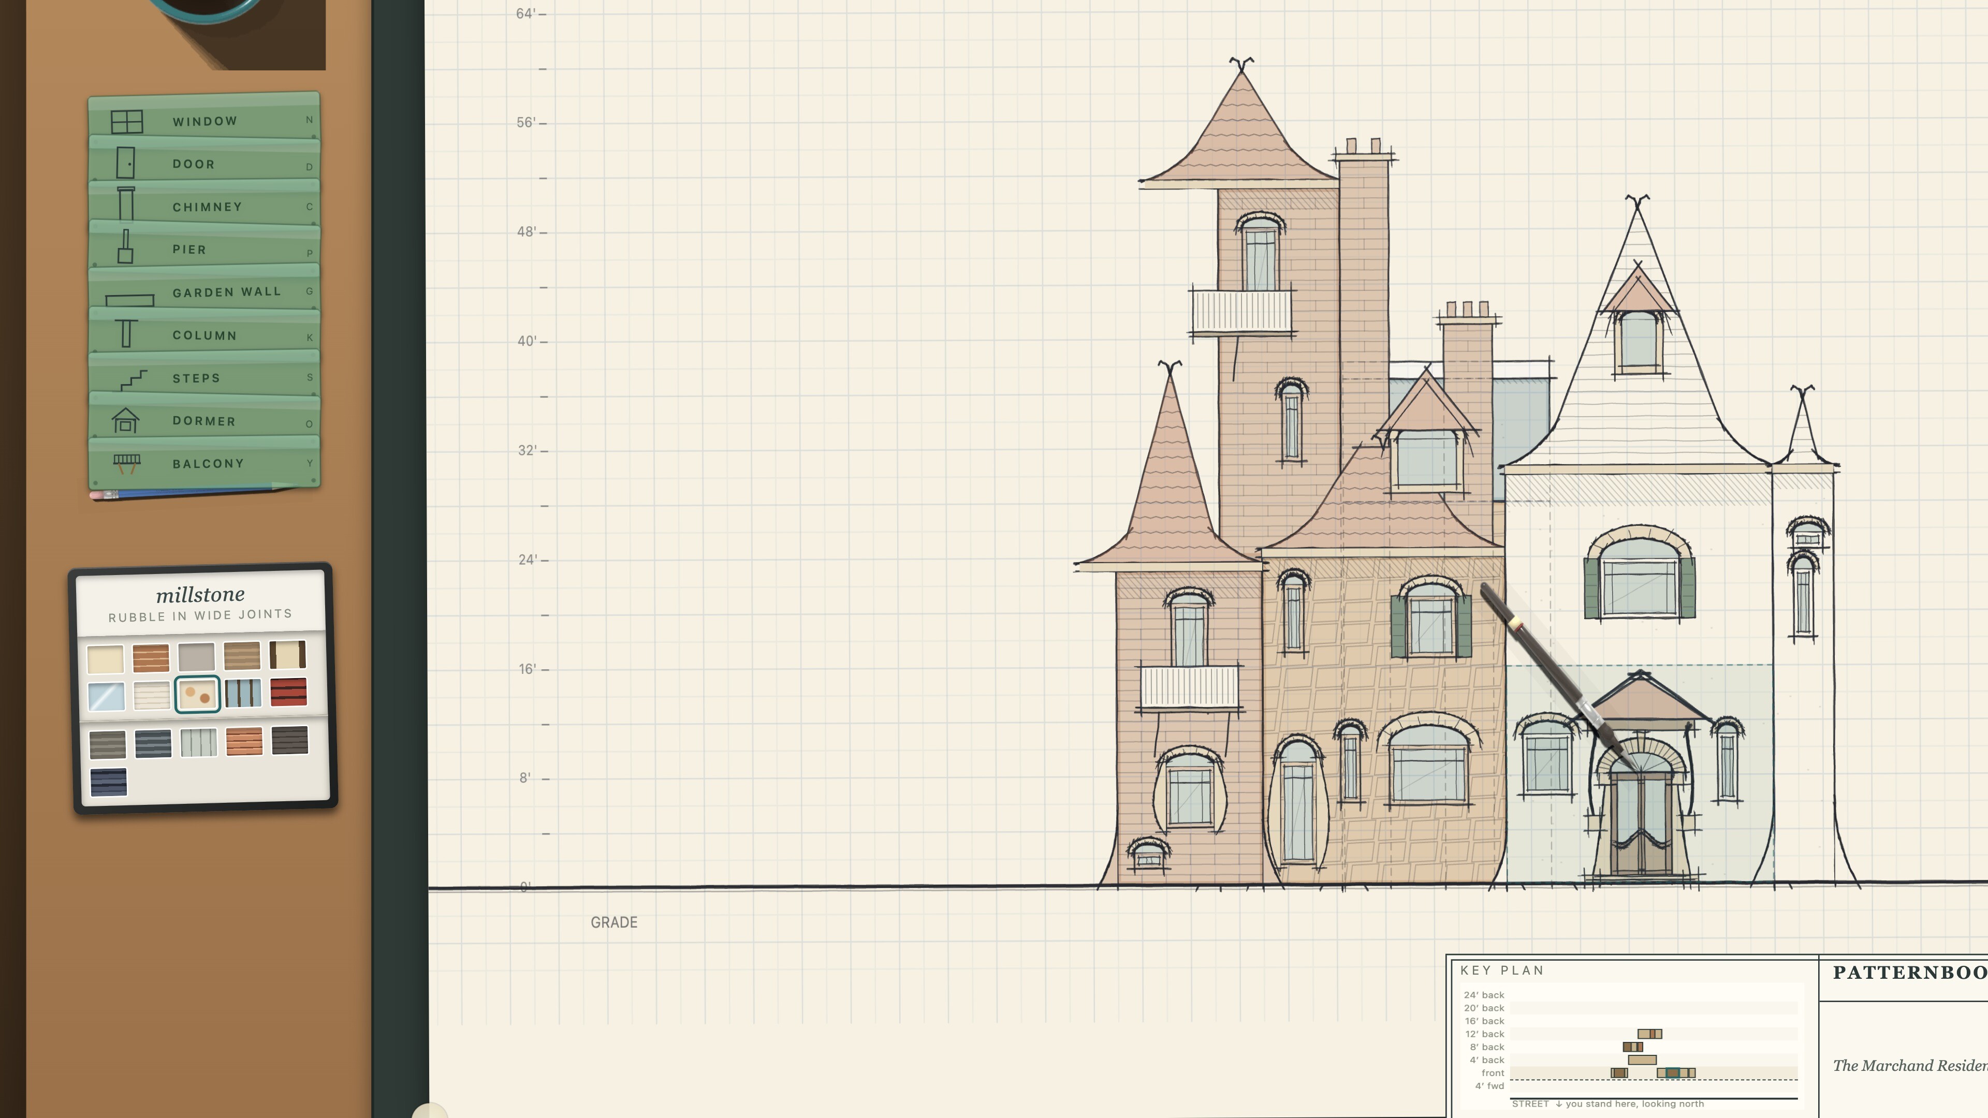1988x1118 pixels.
Task: Click the "16' back" key plan row label
Action: tap(1484, 1022)
